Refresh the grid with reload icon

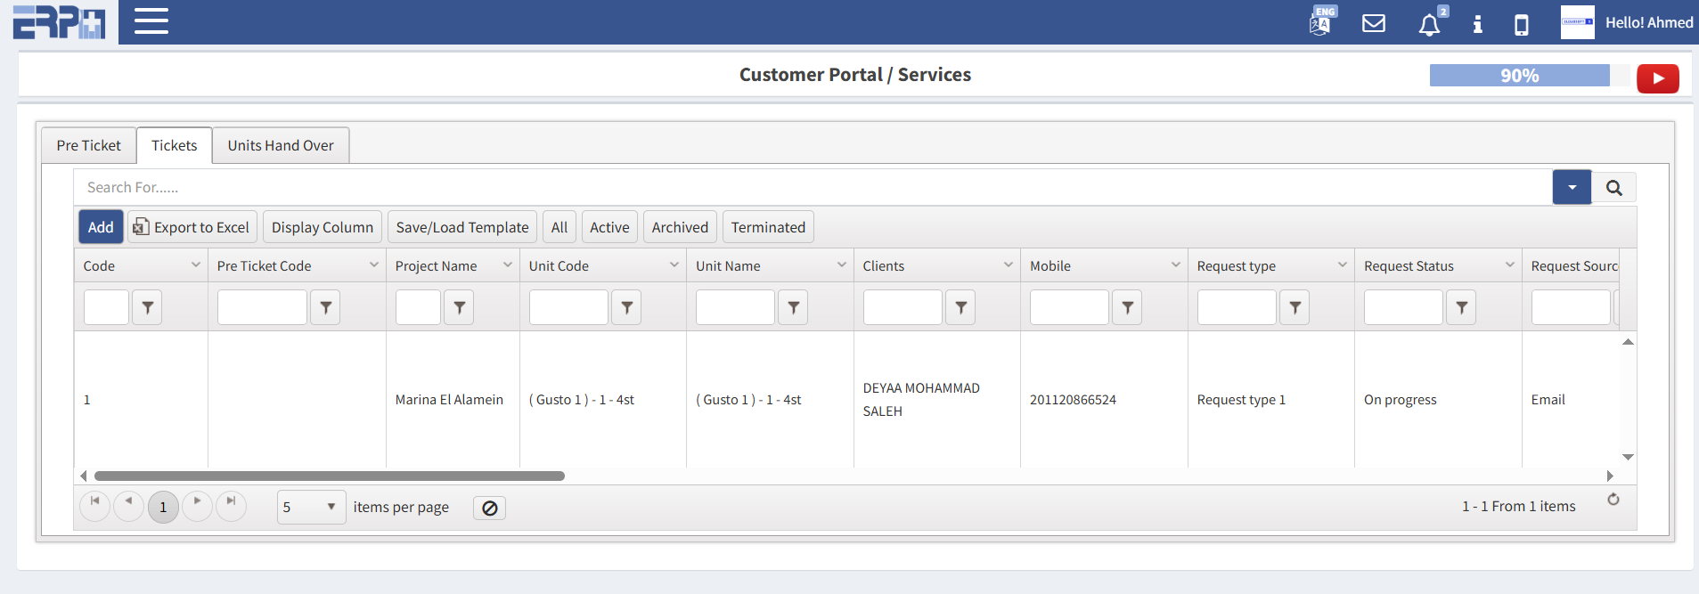point(1613,500)
